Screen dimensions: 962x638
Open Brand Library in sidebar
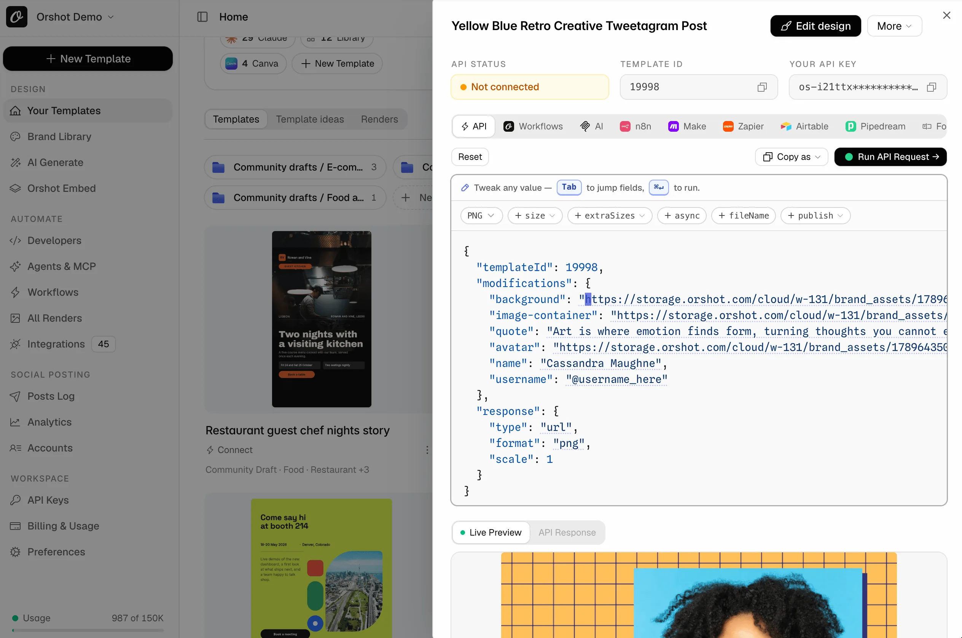pyautogui.click(x=88, y=137)
